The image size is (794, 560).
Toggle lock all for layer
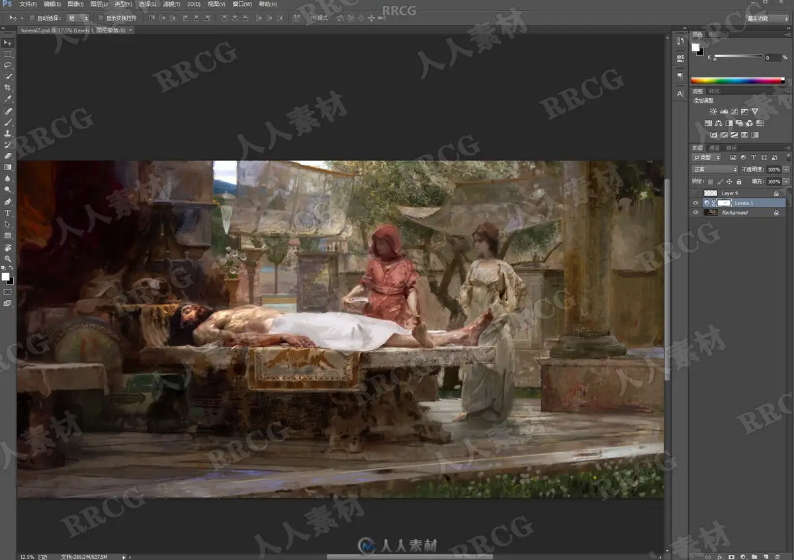(x=738, y=181)
